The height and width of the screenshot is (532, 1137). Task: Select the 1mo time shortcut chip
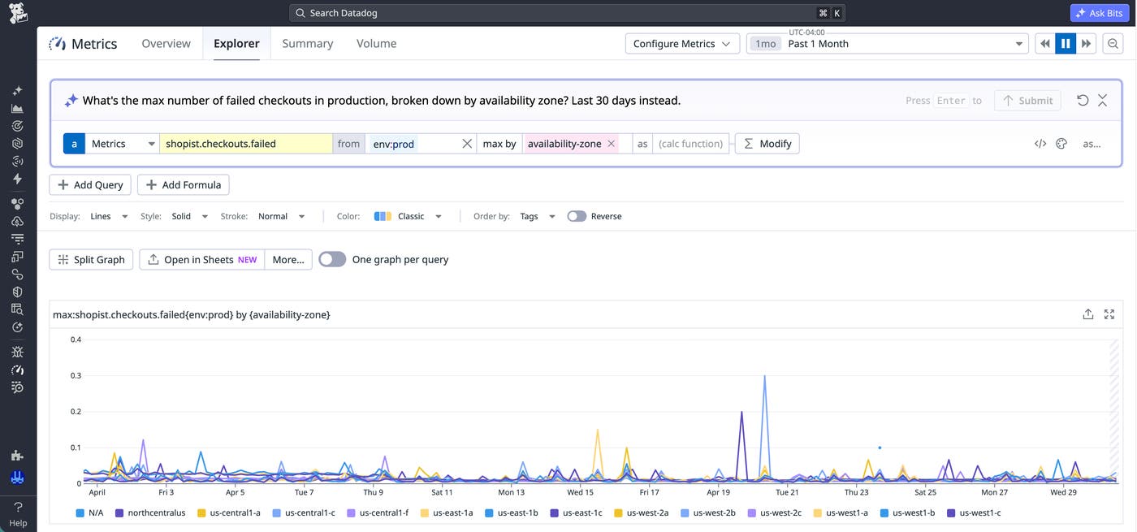765,44
